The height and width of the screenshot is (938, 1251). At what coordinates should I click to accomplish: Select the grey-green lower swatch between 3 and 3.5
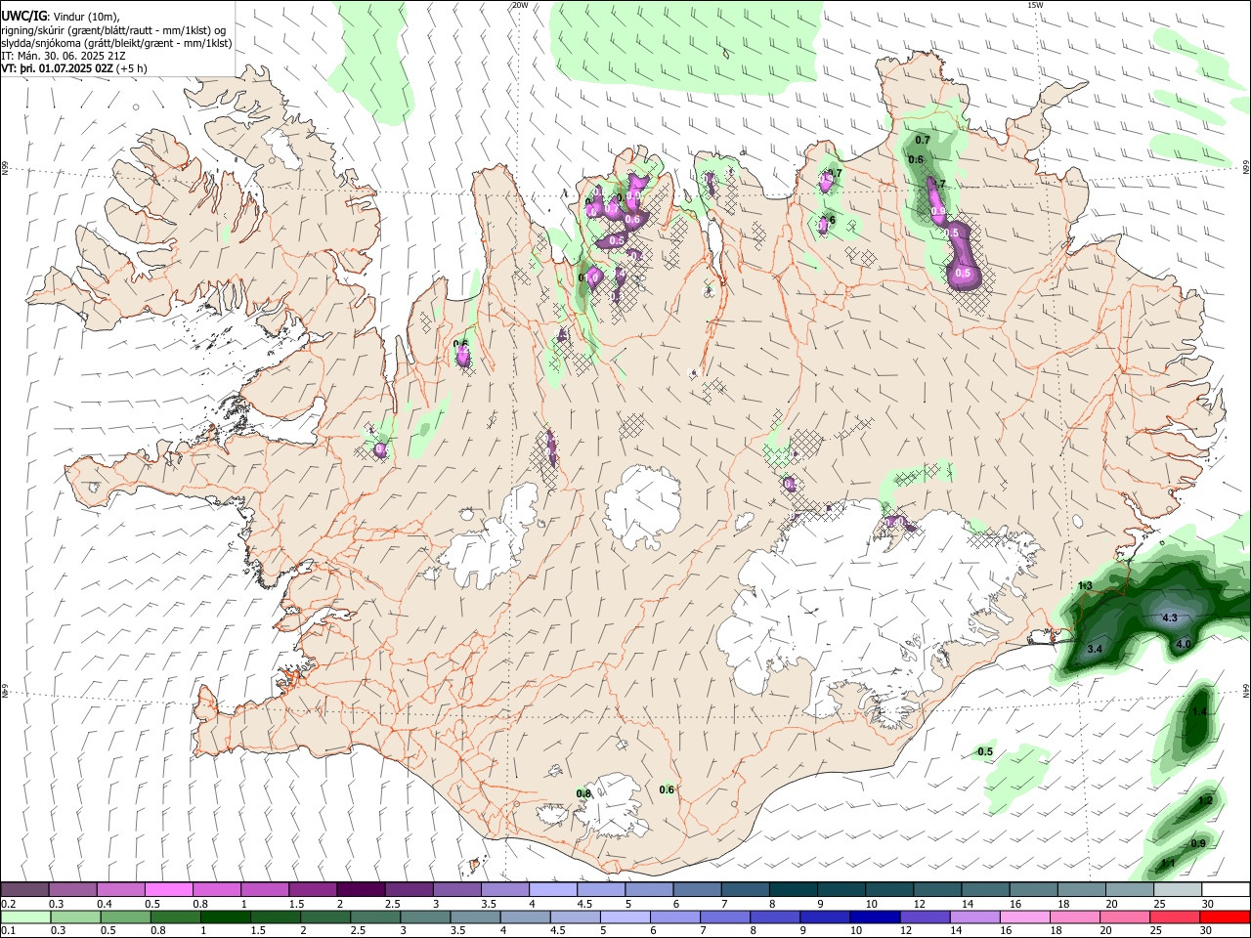coord(424,917)
